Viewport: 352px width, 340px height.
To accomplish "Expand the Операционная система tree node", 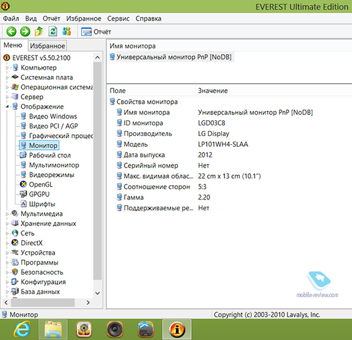I will pyautogui.click(x=7, y=87).
